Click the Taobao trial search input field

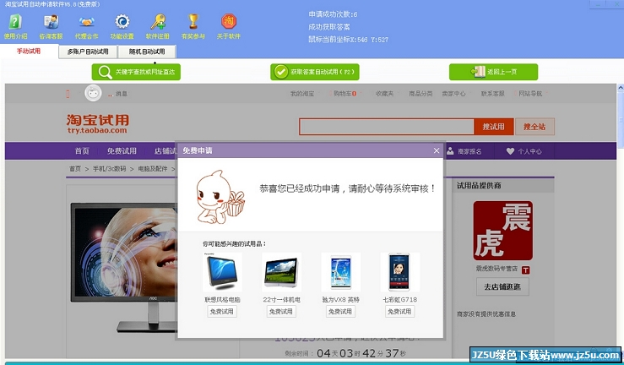click(387, 127)
